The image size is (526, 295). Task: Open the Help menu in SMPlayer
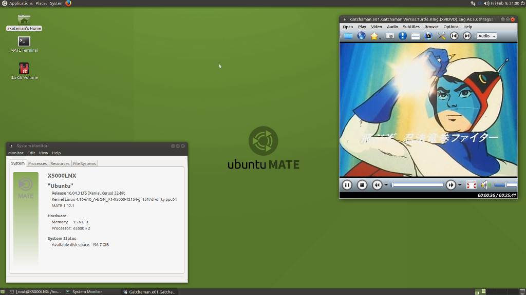click(x=467, y=27)
